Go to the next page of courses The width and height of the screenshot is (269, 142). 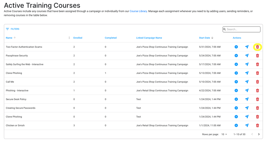(x=259, y=134)
